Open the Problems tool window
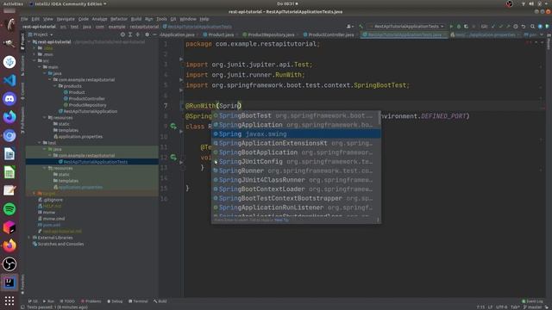The image size is (552, 310). pos(91,301)
